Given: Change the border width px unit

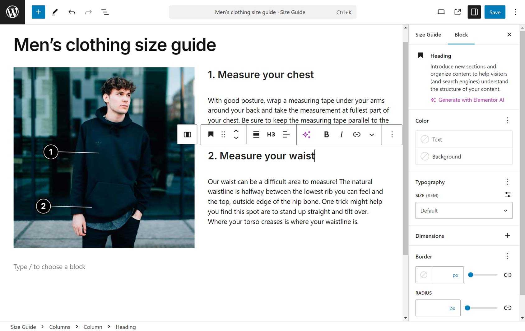Looking at the screenshot, I should click(455, 275).
